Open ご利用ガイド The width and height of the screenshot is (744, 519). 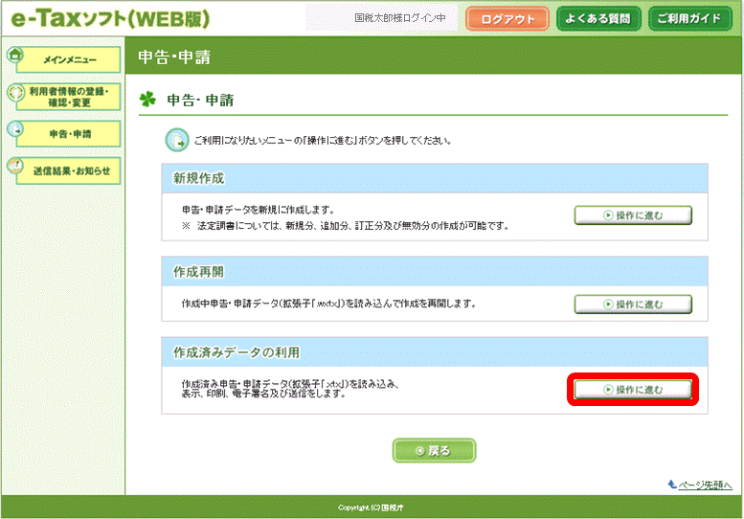(690, 18)
